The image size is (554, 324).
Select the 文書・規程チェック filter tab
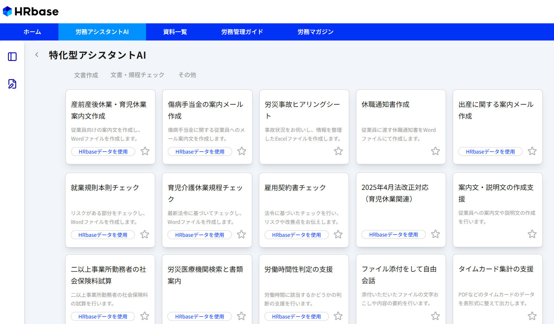tap(137, 75)
